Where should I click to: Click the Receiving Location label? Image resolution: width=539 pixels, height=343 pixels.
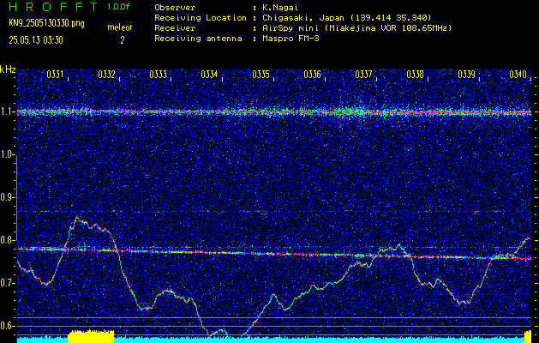201,18
